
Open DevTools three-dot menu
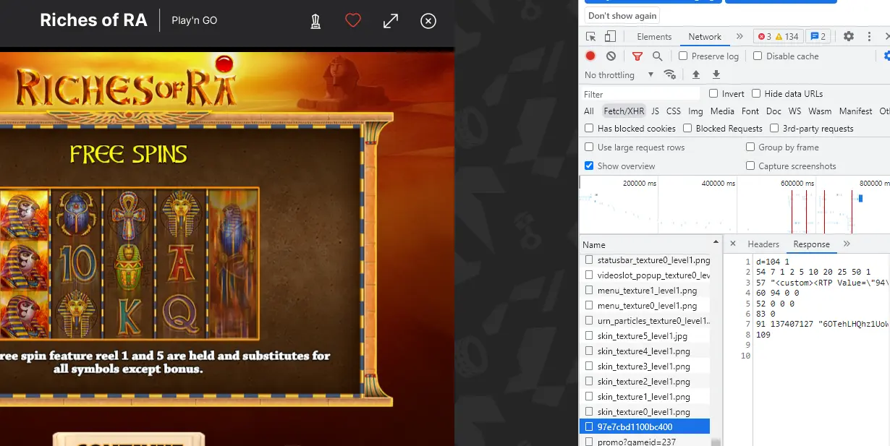click(x=869, y=36)
